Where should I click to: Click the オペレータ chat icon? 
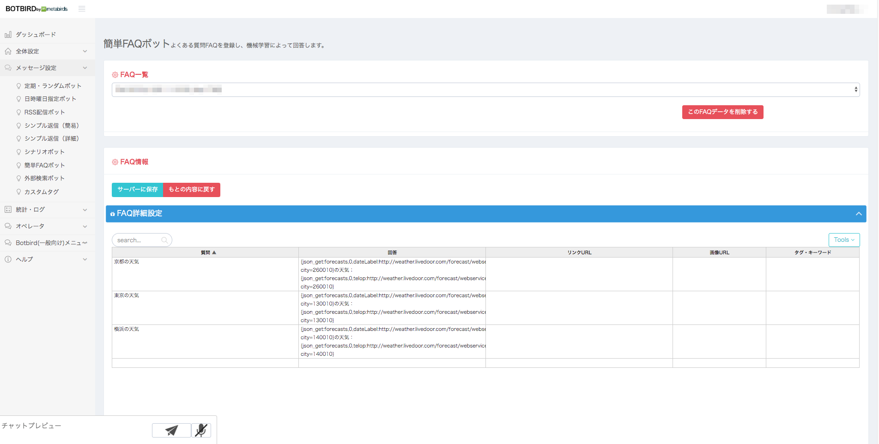click(x=8, y=226)
